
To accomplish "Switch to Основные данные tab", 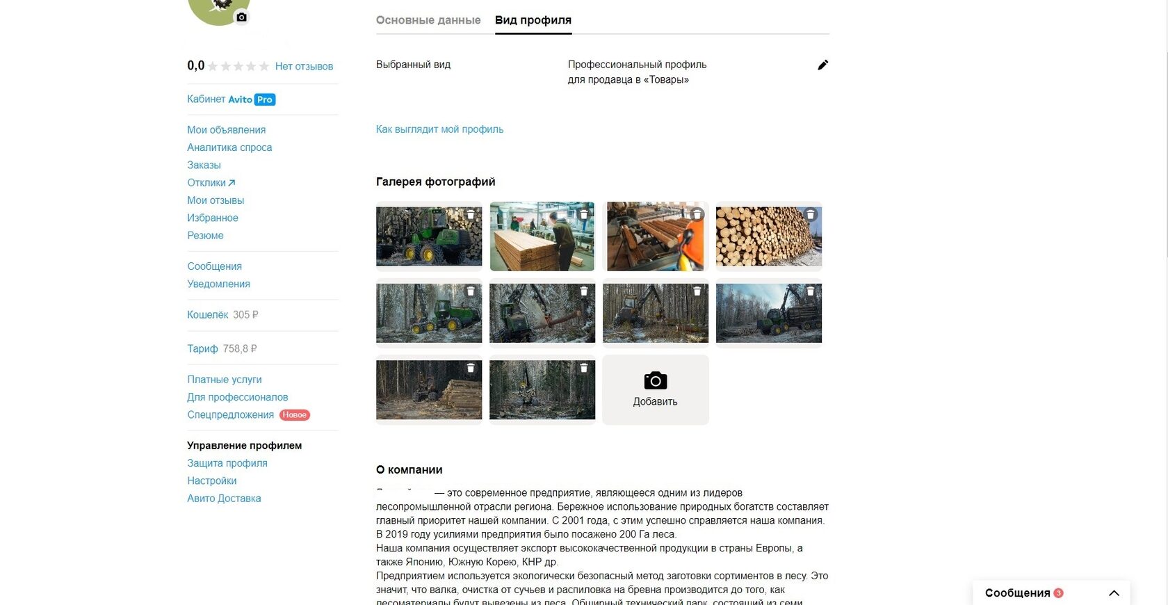I will point(428,20).
